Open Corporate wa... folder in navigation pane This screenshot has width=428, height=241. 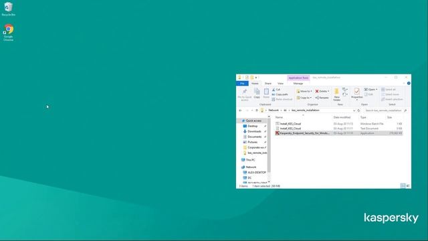(253, 147)
